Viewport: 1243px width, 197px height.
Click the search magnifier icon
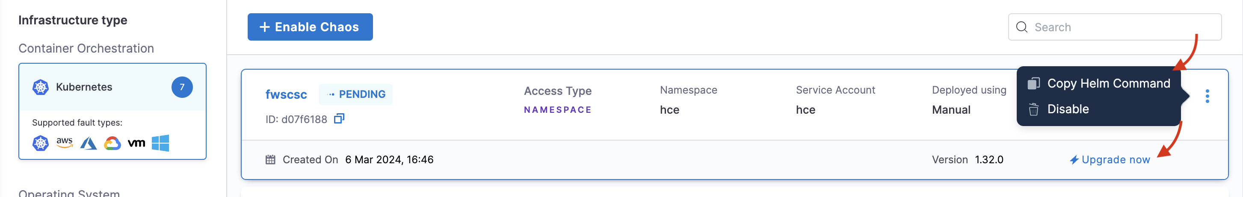[1021, 27]
